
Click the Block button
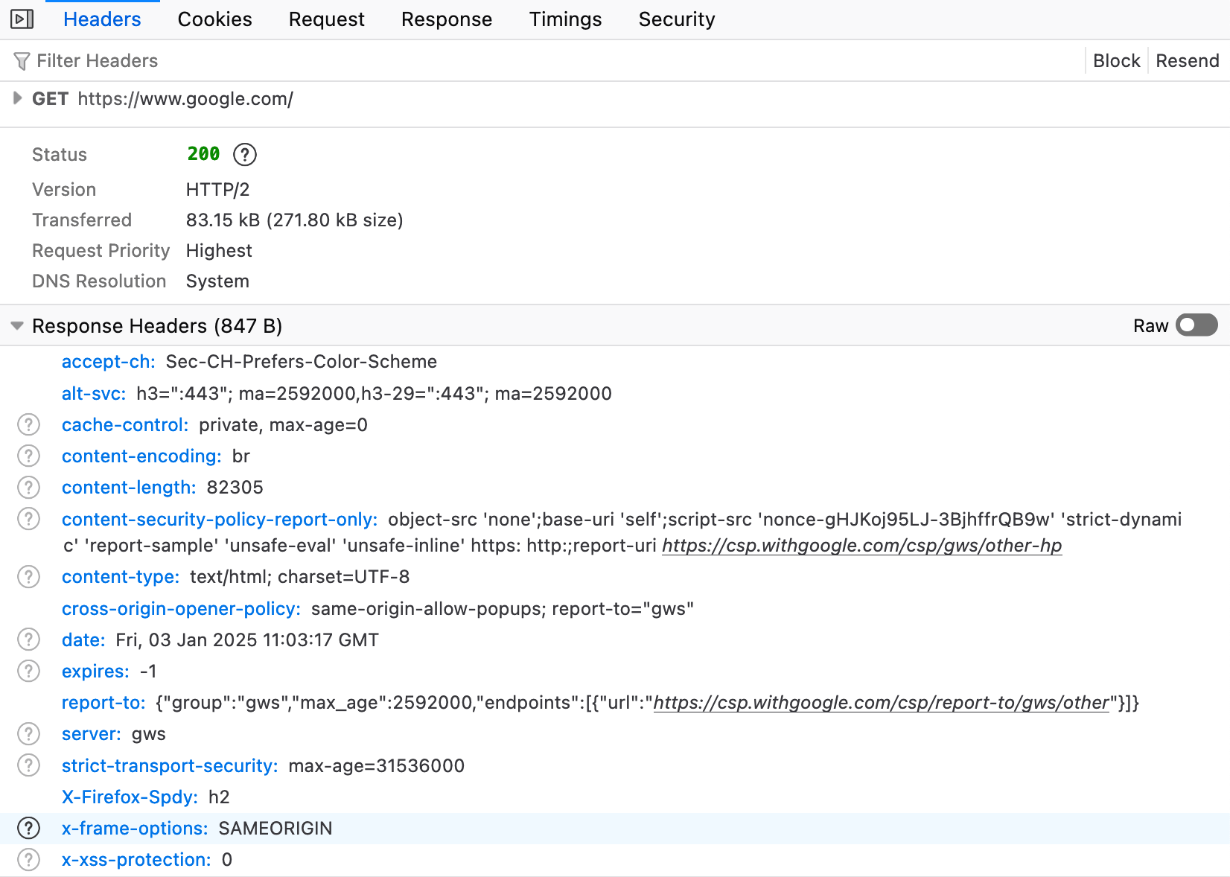pos(1116,61)
